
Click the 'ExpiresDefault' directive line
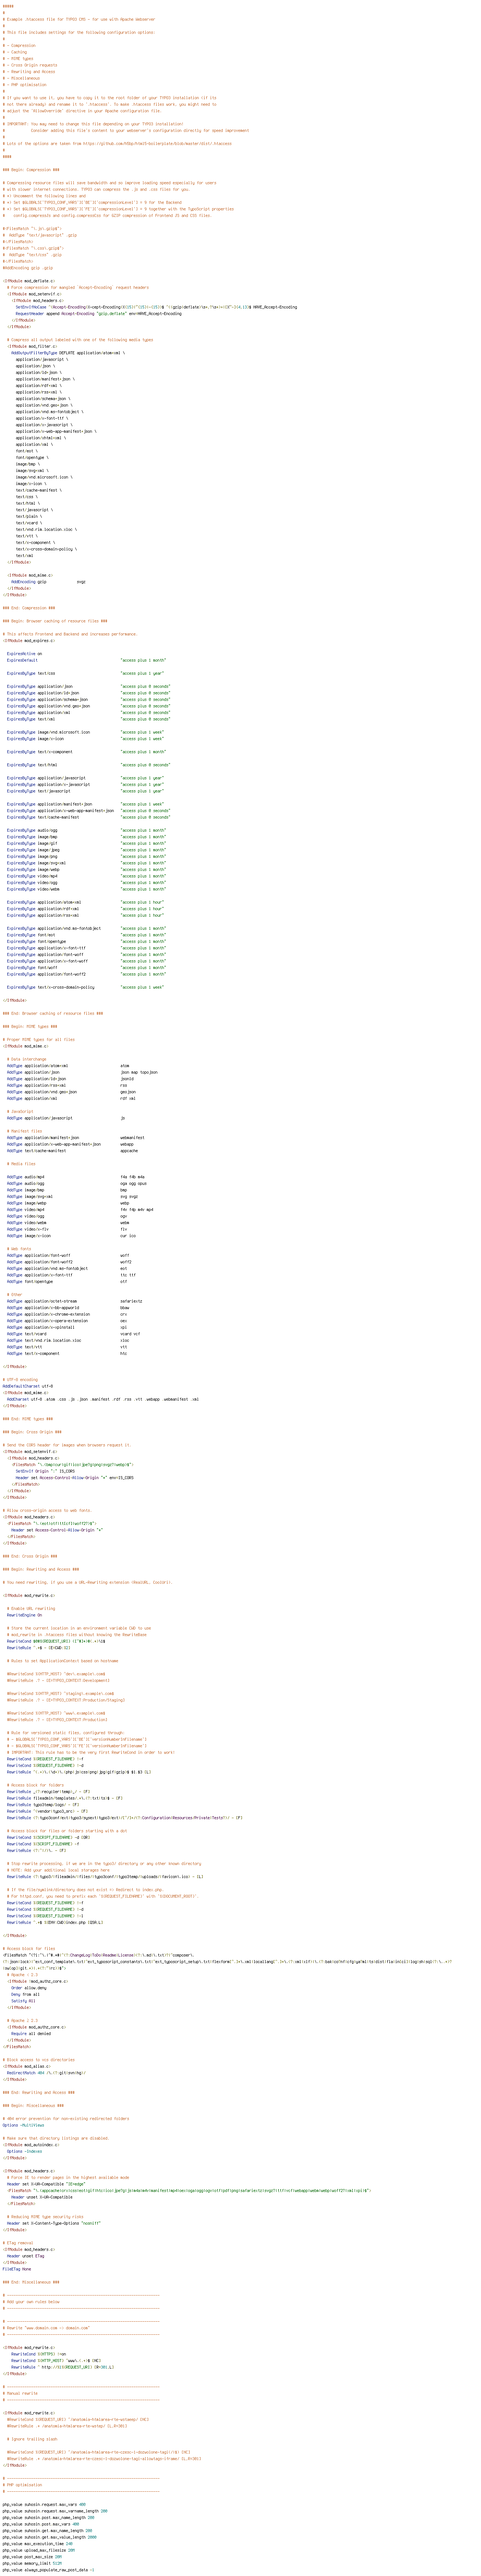click(87, 660)
